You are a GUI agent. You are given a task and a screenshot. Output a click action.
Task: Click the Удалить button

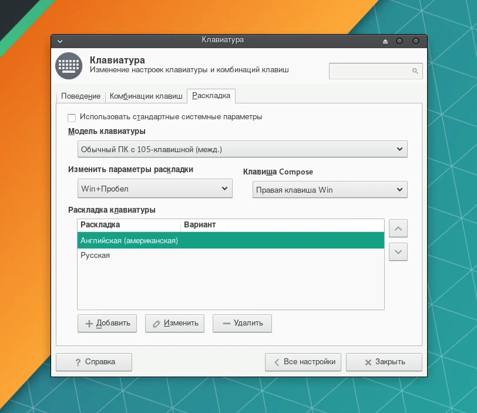pyautogui.click(x=242, y=323)
